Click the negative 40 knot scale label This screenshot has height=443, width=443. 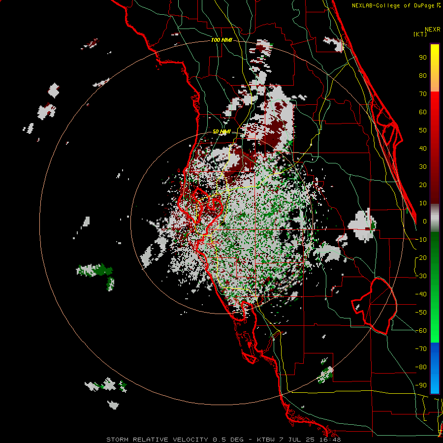click(421, 294)
